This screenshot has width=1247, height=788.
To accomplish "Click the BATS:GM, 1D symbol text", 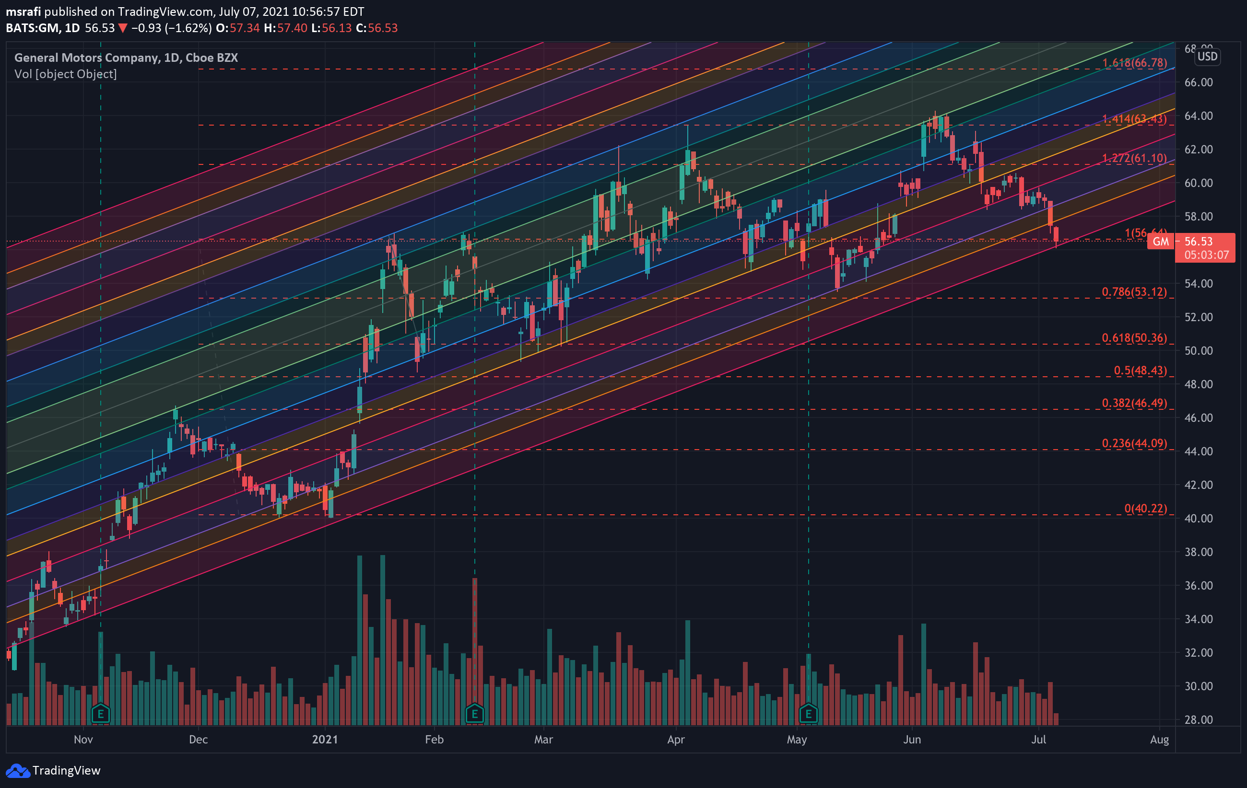I will coord(43,28).
